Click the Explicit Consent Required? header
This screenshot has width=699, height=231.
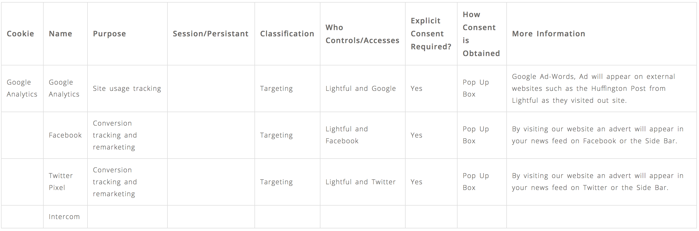[x=431, y=34]
